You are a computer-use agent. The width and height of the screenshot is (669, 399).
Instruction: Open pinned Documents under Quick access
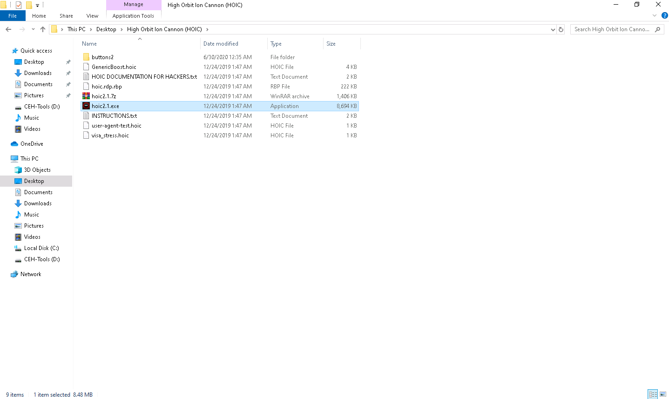[x=38, y=84]
